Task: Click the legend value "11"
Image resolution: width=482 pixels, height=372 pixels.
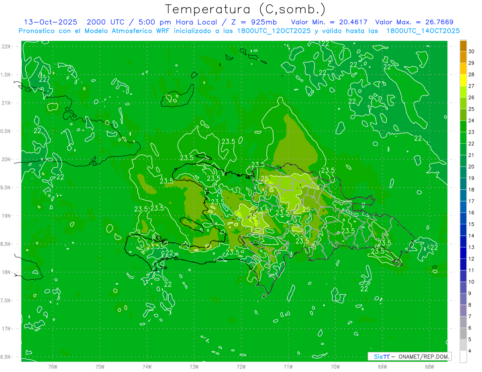Action: [471, 270]
